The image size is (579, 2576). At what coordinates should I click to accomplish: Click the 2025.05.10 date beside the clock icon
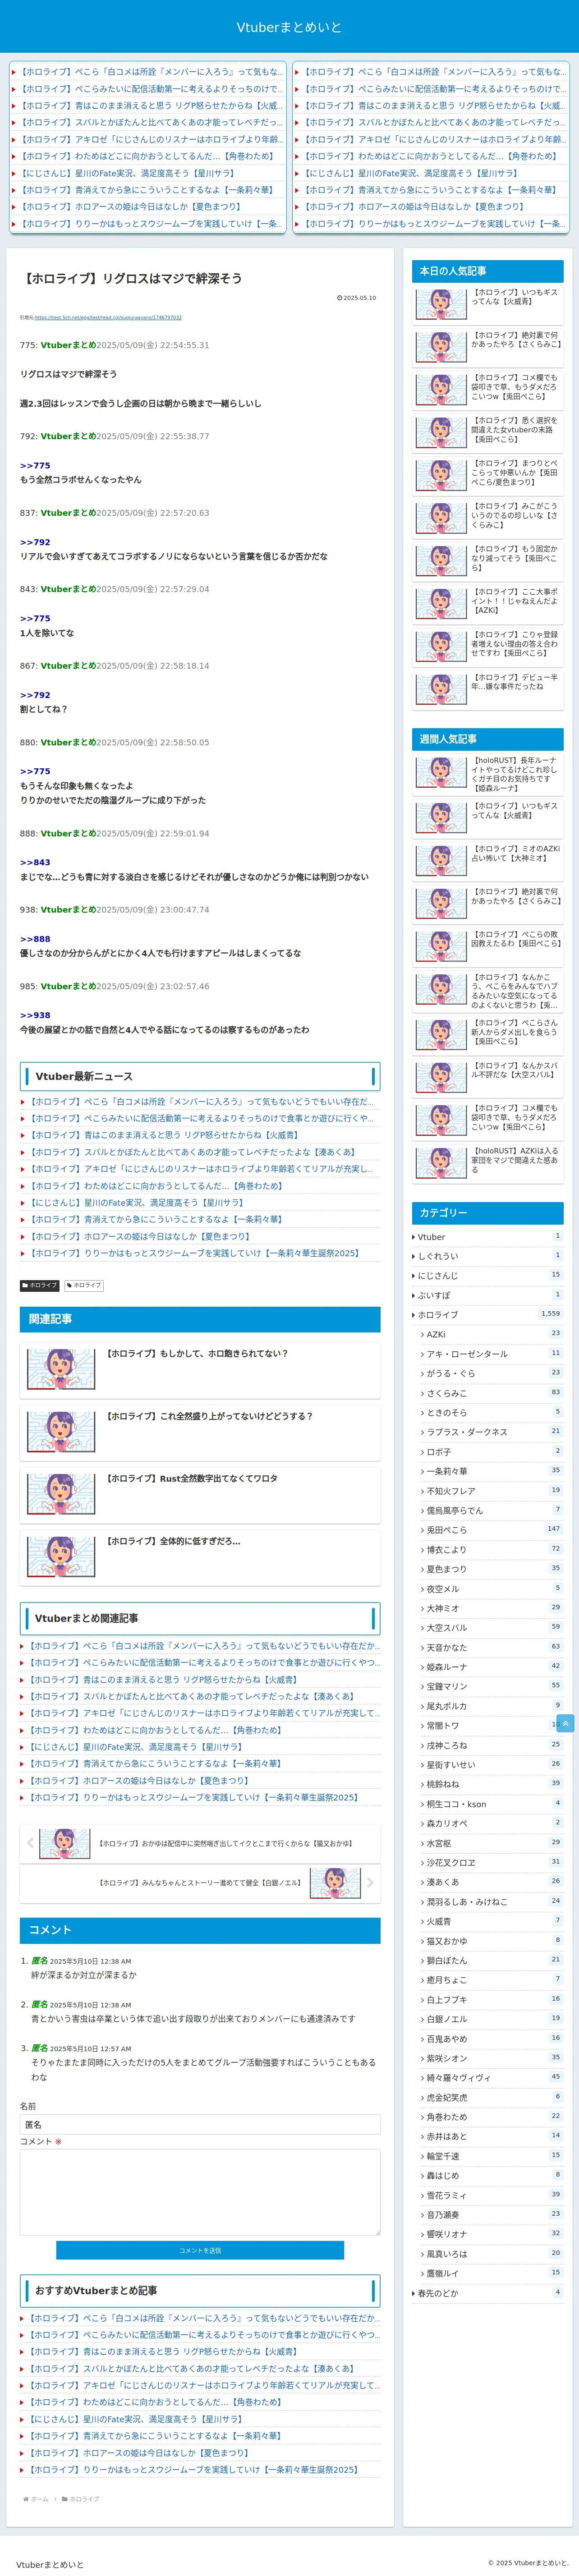(360, 297)
